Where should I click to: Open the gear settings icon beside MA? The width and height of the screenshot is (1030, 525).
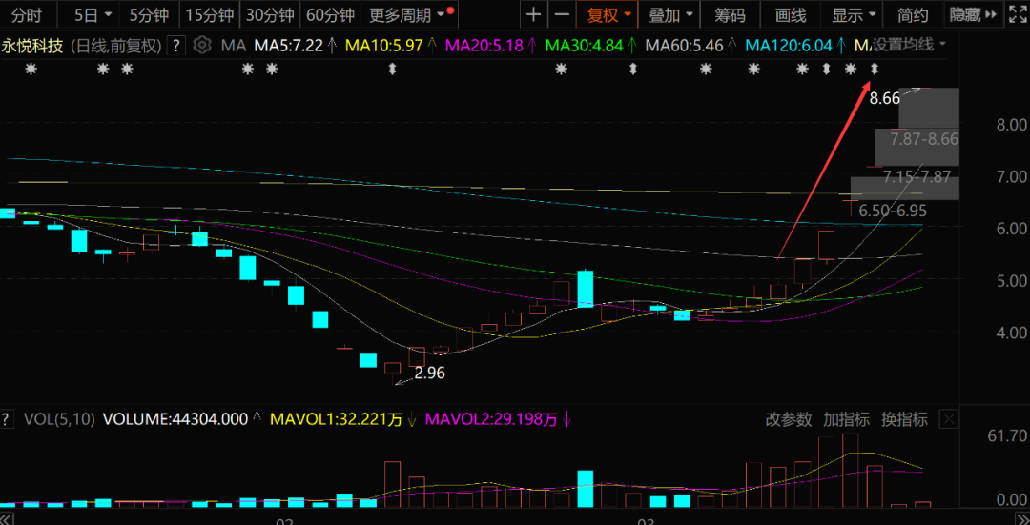[202, 46]
